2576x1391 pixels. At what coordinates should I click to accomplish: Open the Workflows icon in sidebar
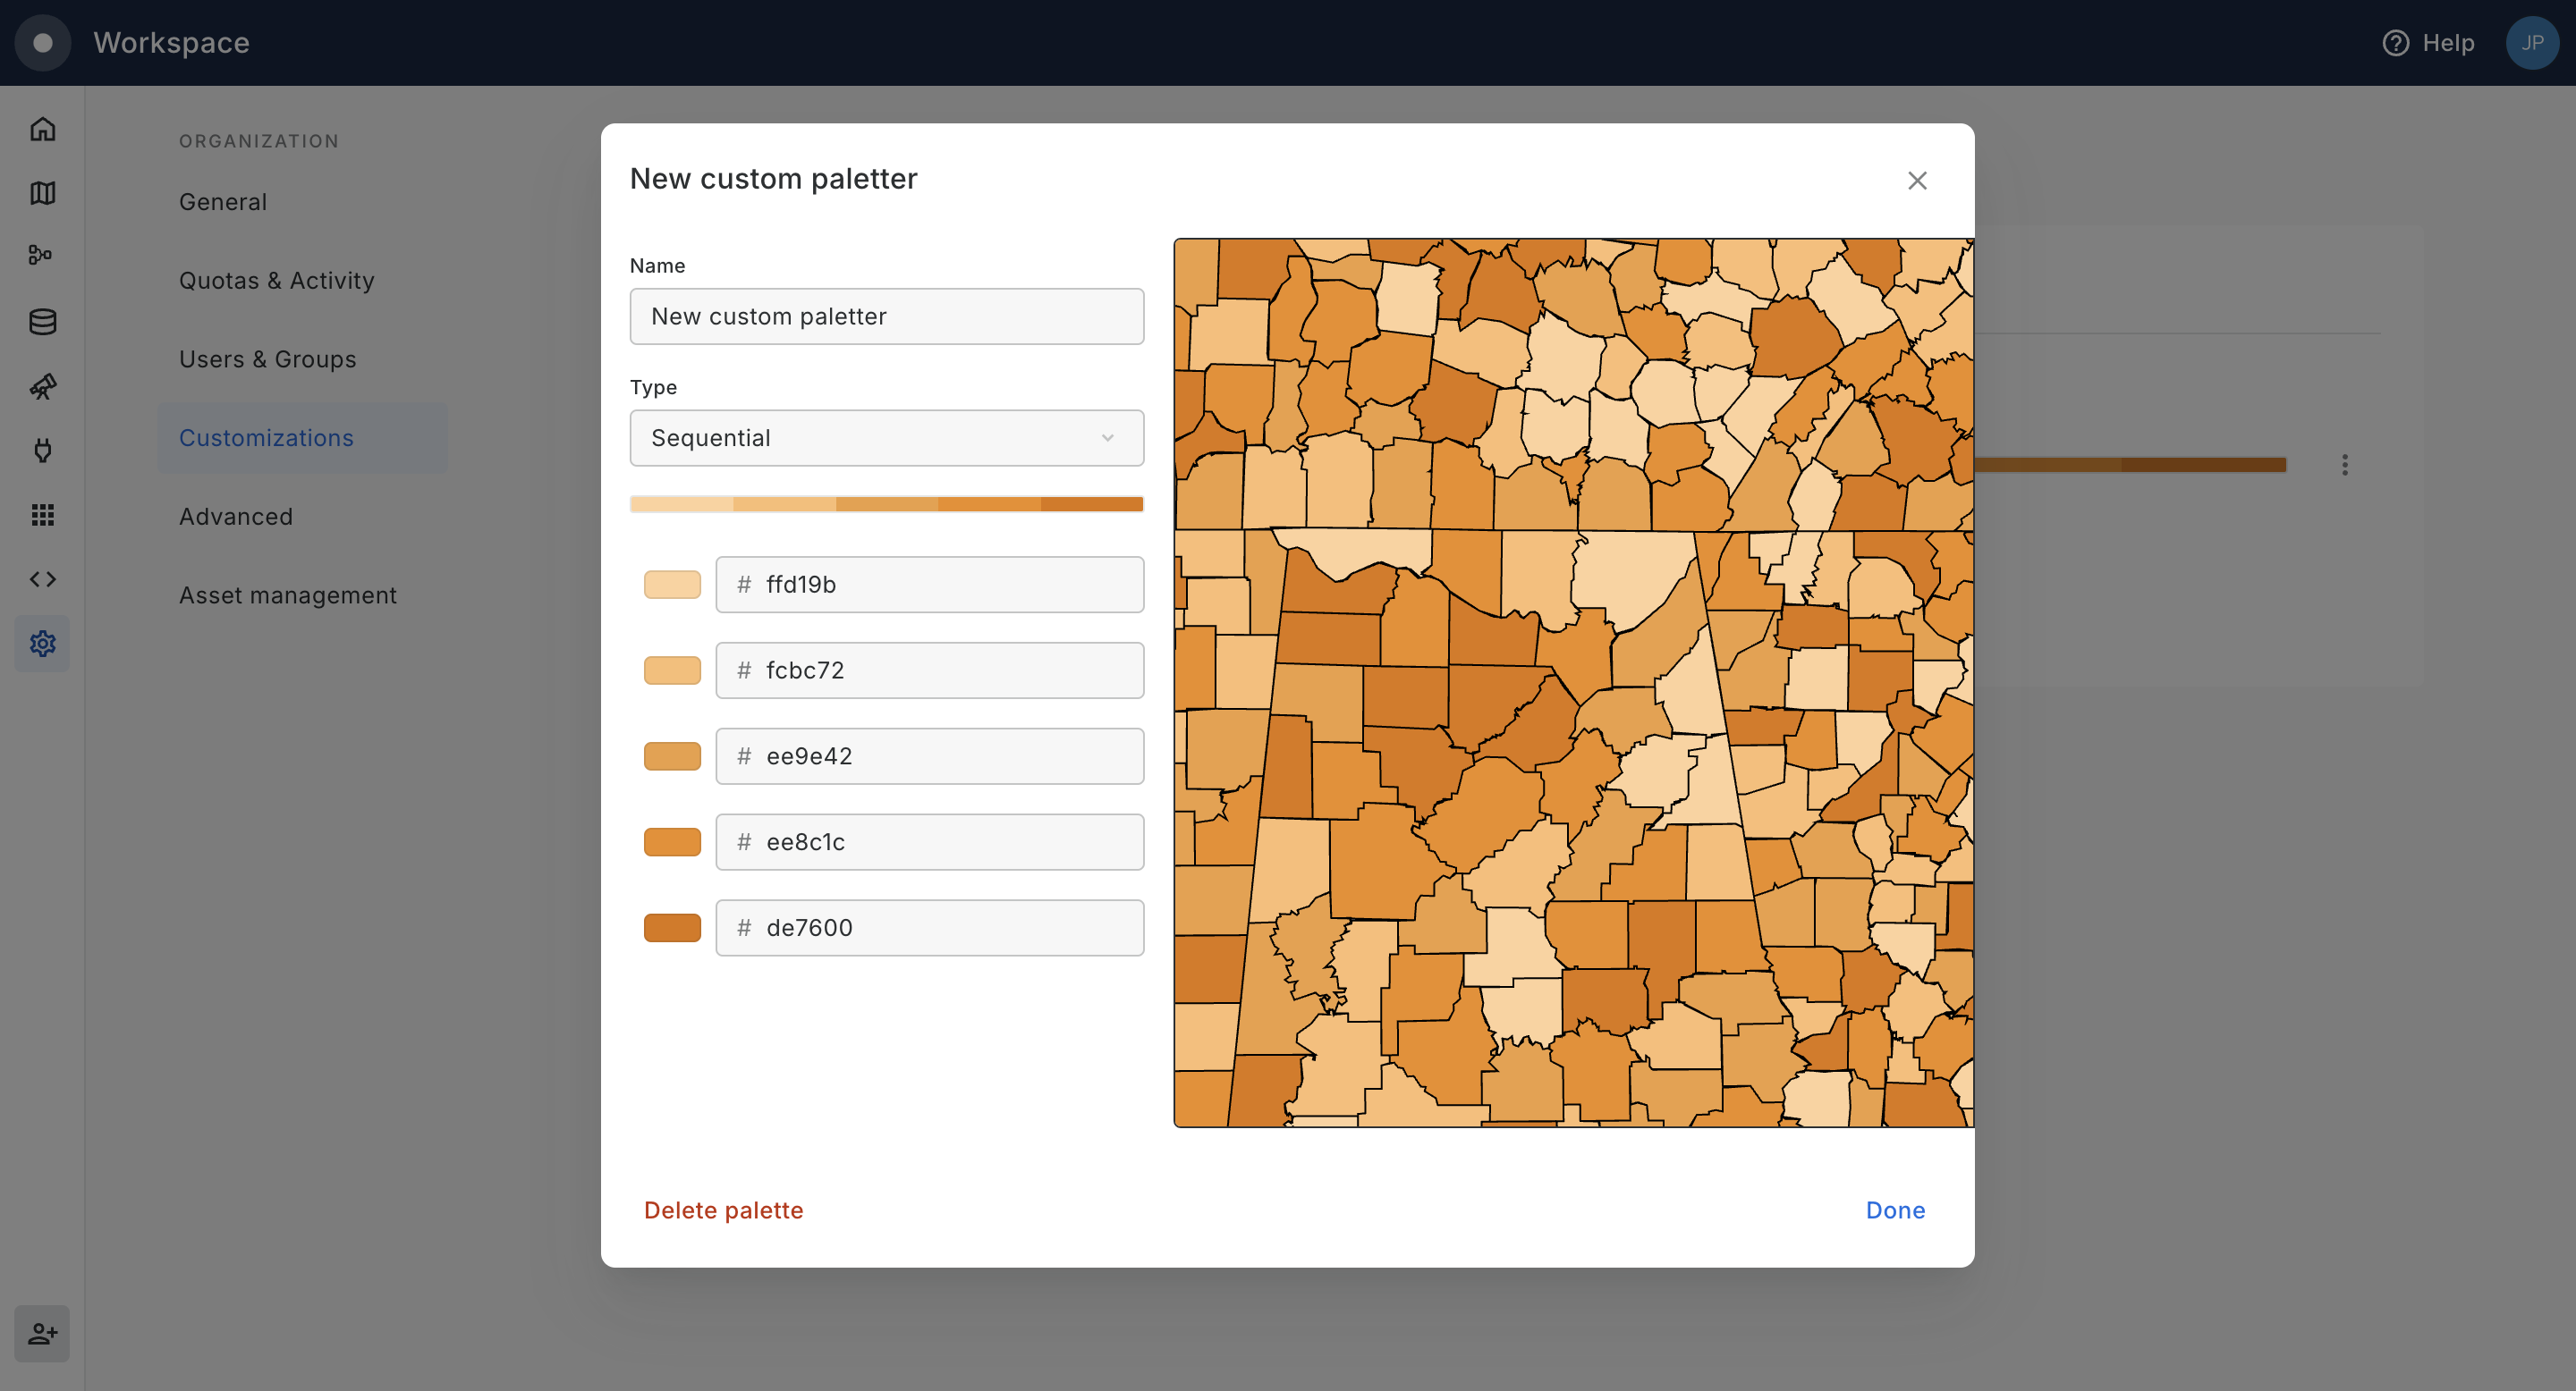point(42,256)
